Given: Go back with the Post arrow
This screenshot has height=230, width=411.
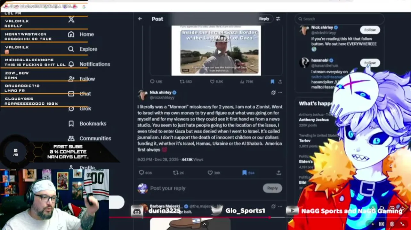Looking at the screenshot, I should (140, 19).
